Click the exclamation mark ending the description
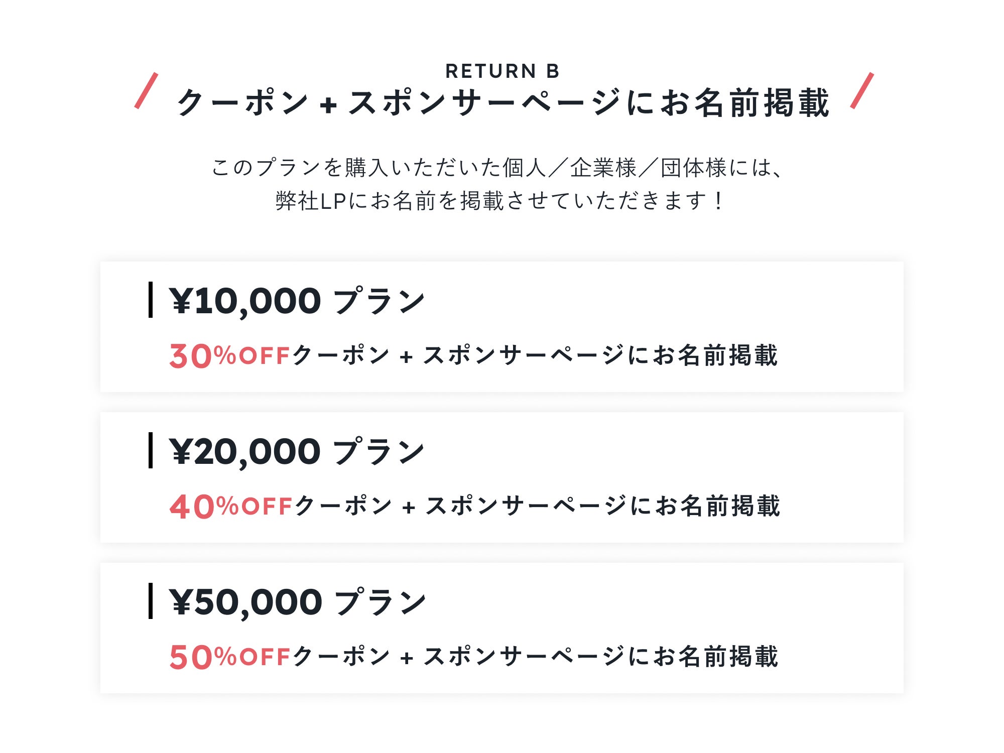1004x753 pixels. pyautogui.click(x=719, y=201)
